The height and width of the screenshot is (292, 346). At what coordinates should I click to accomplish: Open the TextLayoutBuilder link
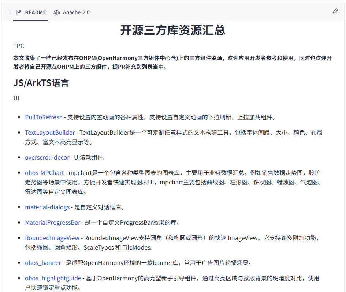[50, 132]
